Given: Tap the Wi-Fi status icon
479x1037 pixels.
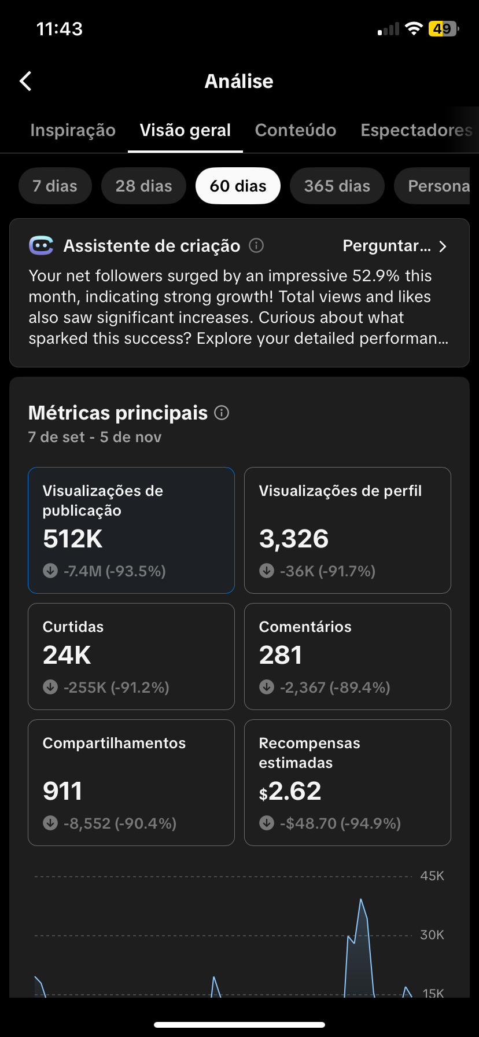Looking at the screenshot, I should click(414, 29).
